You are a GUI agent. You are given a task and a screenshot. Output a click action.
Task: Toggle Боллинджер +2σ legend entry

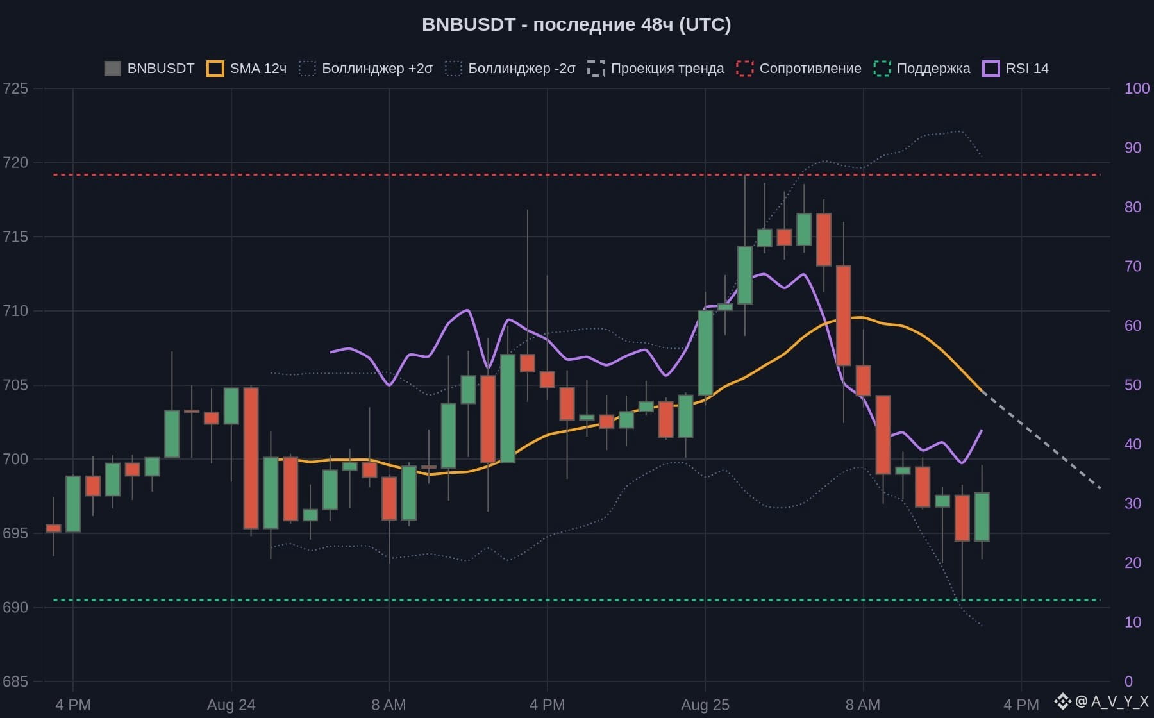(x=366, y=69)
